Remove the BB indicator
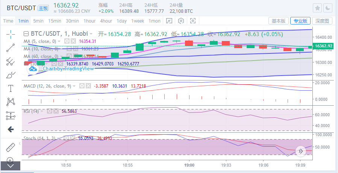The height and width of the screenshot is (173, 338). [61, 64]
